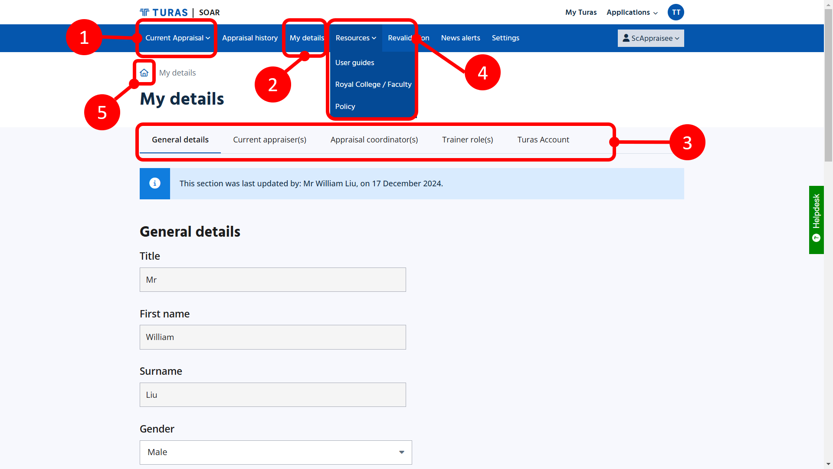This screenshot has height=469, width=833.
Task: Expand the Current Appraisal dropdown
Action: (177, 38)
